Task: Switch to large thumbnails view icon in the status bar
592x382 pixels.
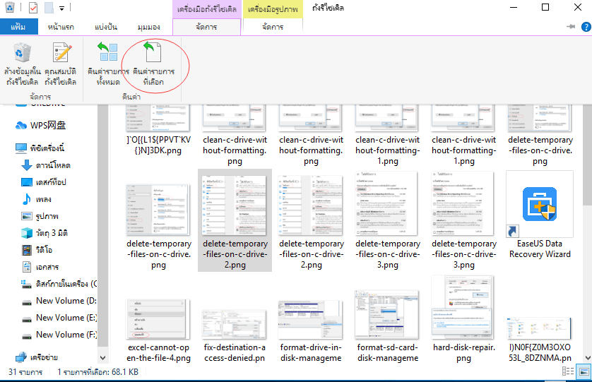Action: pyautogui.click(x=584, y=372)
